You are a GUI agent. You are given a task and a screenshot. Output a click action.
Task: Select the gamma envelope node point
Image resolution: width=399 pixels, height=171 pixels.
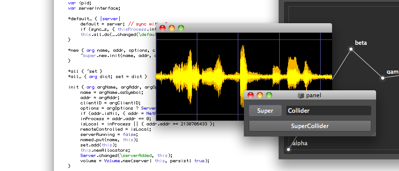coord(382,78)
